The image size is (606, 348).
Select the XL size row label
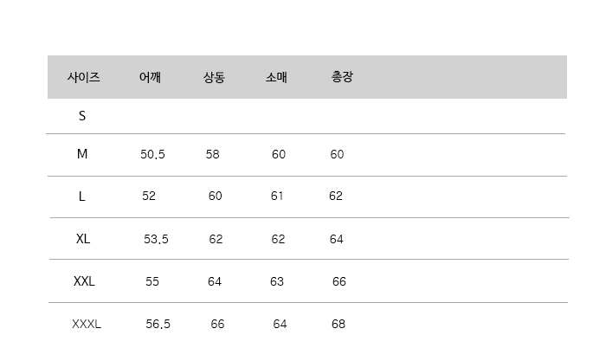(x=83, y=239)
